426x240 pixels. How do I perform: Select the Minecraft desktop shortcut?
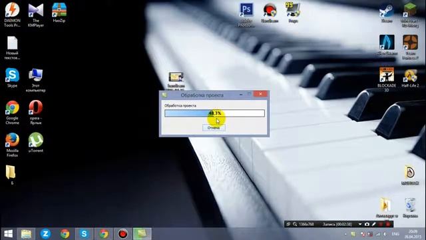click(410, 15)
